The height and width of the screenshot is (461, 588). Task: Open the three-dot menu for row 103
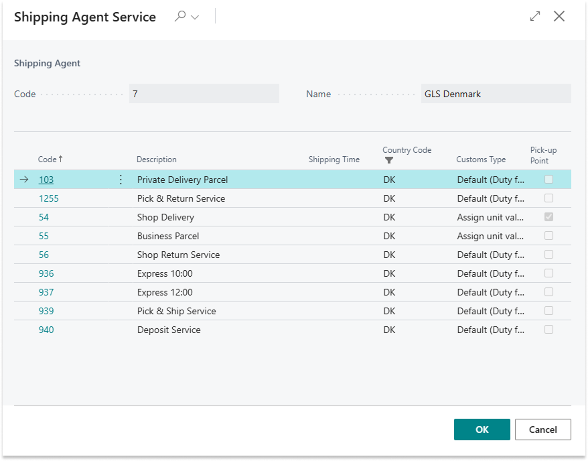(x=121, y=180)
